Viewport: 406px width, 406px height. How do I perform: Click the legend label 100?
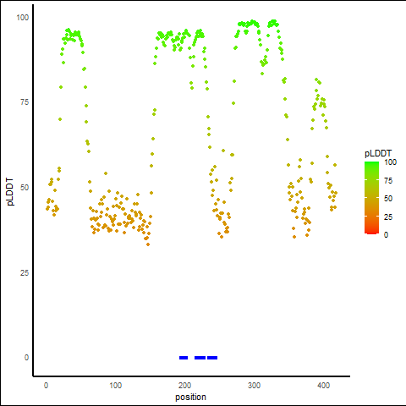coord(391,162)
